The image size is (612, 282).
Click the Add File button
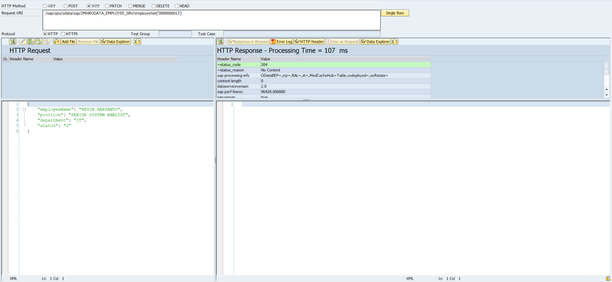click(68, 41)
